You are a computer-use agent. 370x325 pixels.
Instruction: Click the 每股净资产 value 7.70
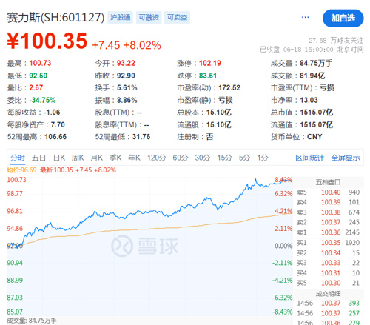tap(58, 124)
